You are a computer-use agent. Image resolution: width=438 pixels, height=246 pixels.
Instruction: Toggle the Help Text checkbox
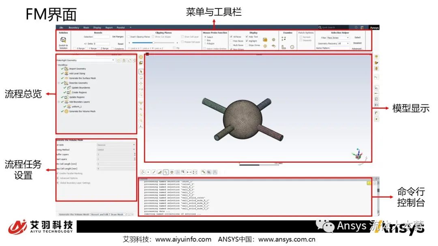click(247, 36)
